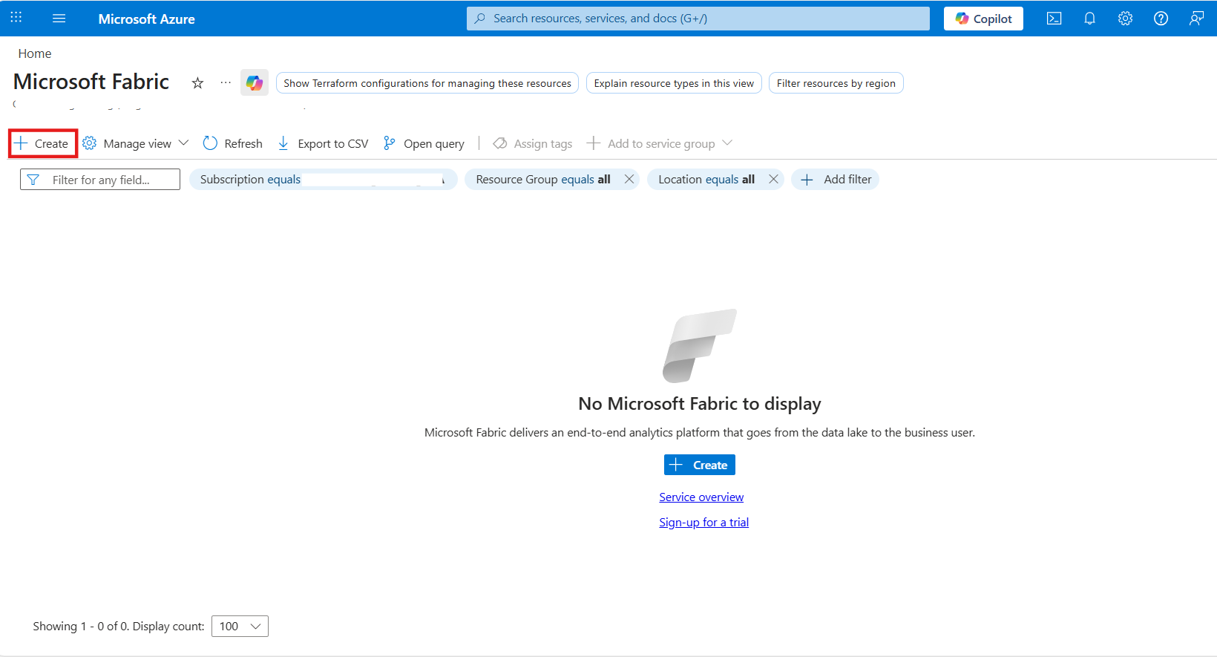
Task: Edit Location equals all filter
Action: click(x=706, y=180)
